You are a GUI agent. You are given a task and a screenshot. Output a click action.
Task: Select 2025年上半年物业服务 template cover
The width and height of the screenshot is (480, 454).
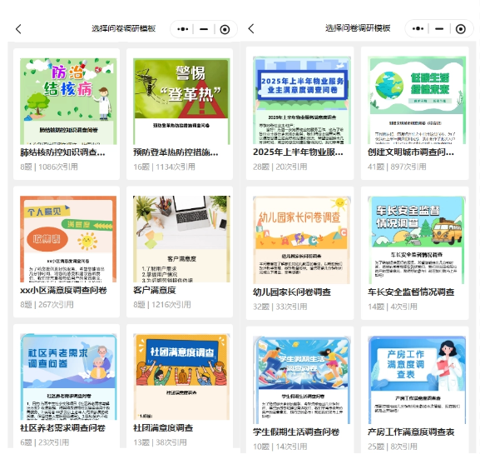(302, 100)
